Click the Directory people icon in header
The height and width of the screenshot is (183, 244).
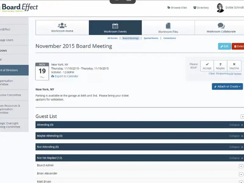[195, 8]
